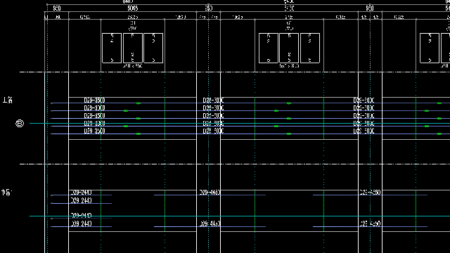Select the upper D29-4450 label at second column
450x253 pixels.
210,192
